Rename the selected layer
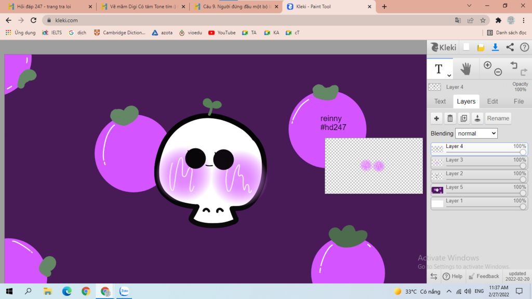Viewport: 532px width, 299px height. (498, 118)
